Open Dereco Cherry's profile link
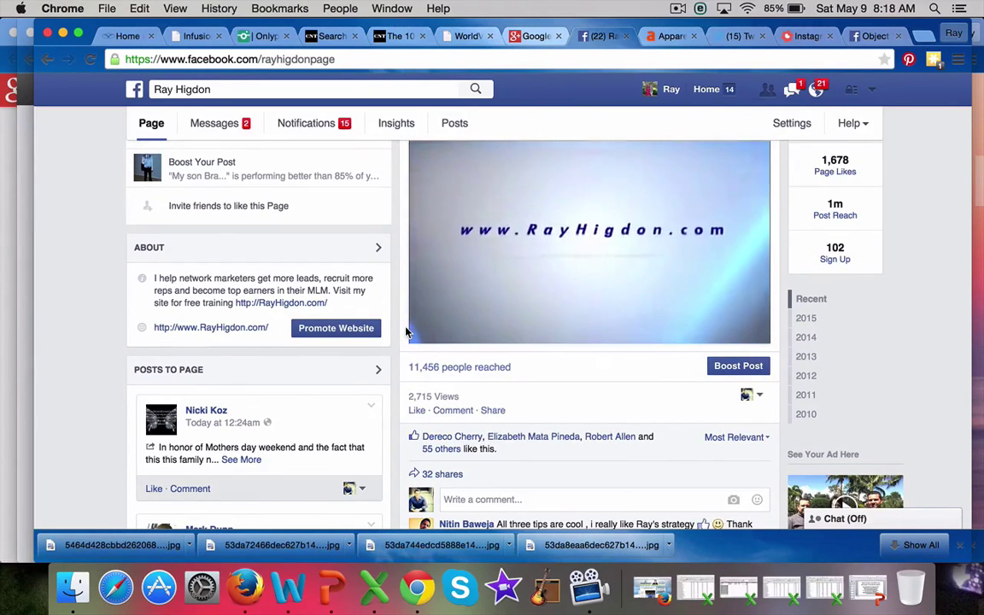 pos(452,436)
